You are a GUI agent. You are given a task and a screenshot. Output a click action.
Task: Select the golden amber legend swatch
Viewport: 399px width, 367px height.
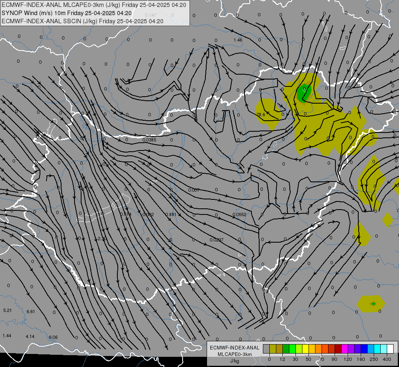point(312,349)
